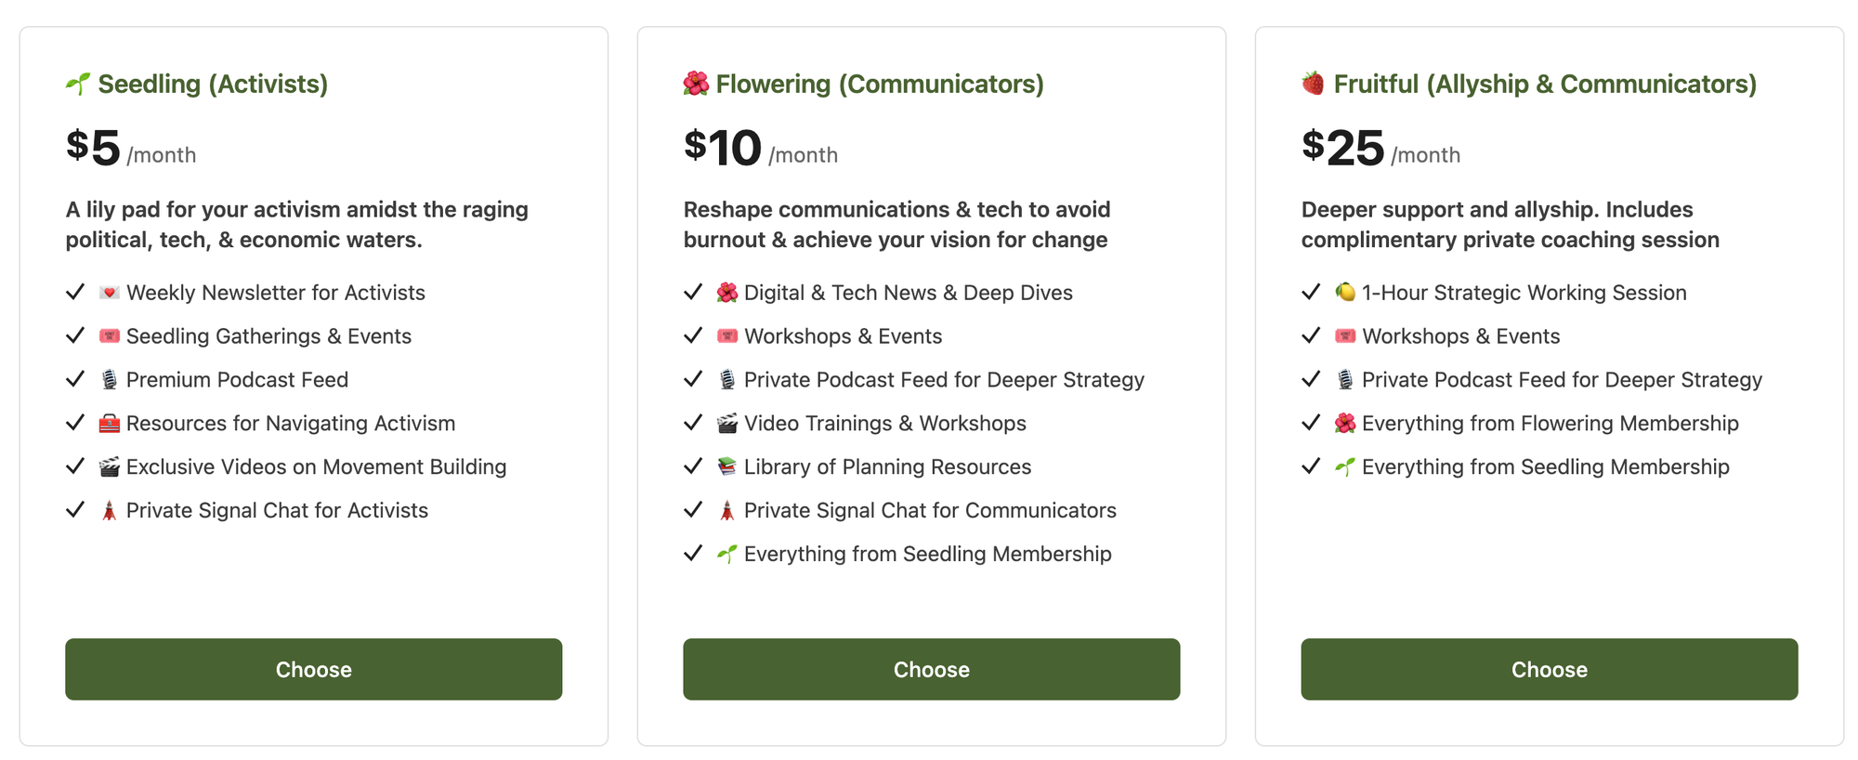Click the seedling sprout icon in Seedling title
The image size is (1858, 760).
pyautogui.click(x=78, y=84)
